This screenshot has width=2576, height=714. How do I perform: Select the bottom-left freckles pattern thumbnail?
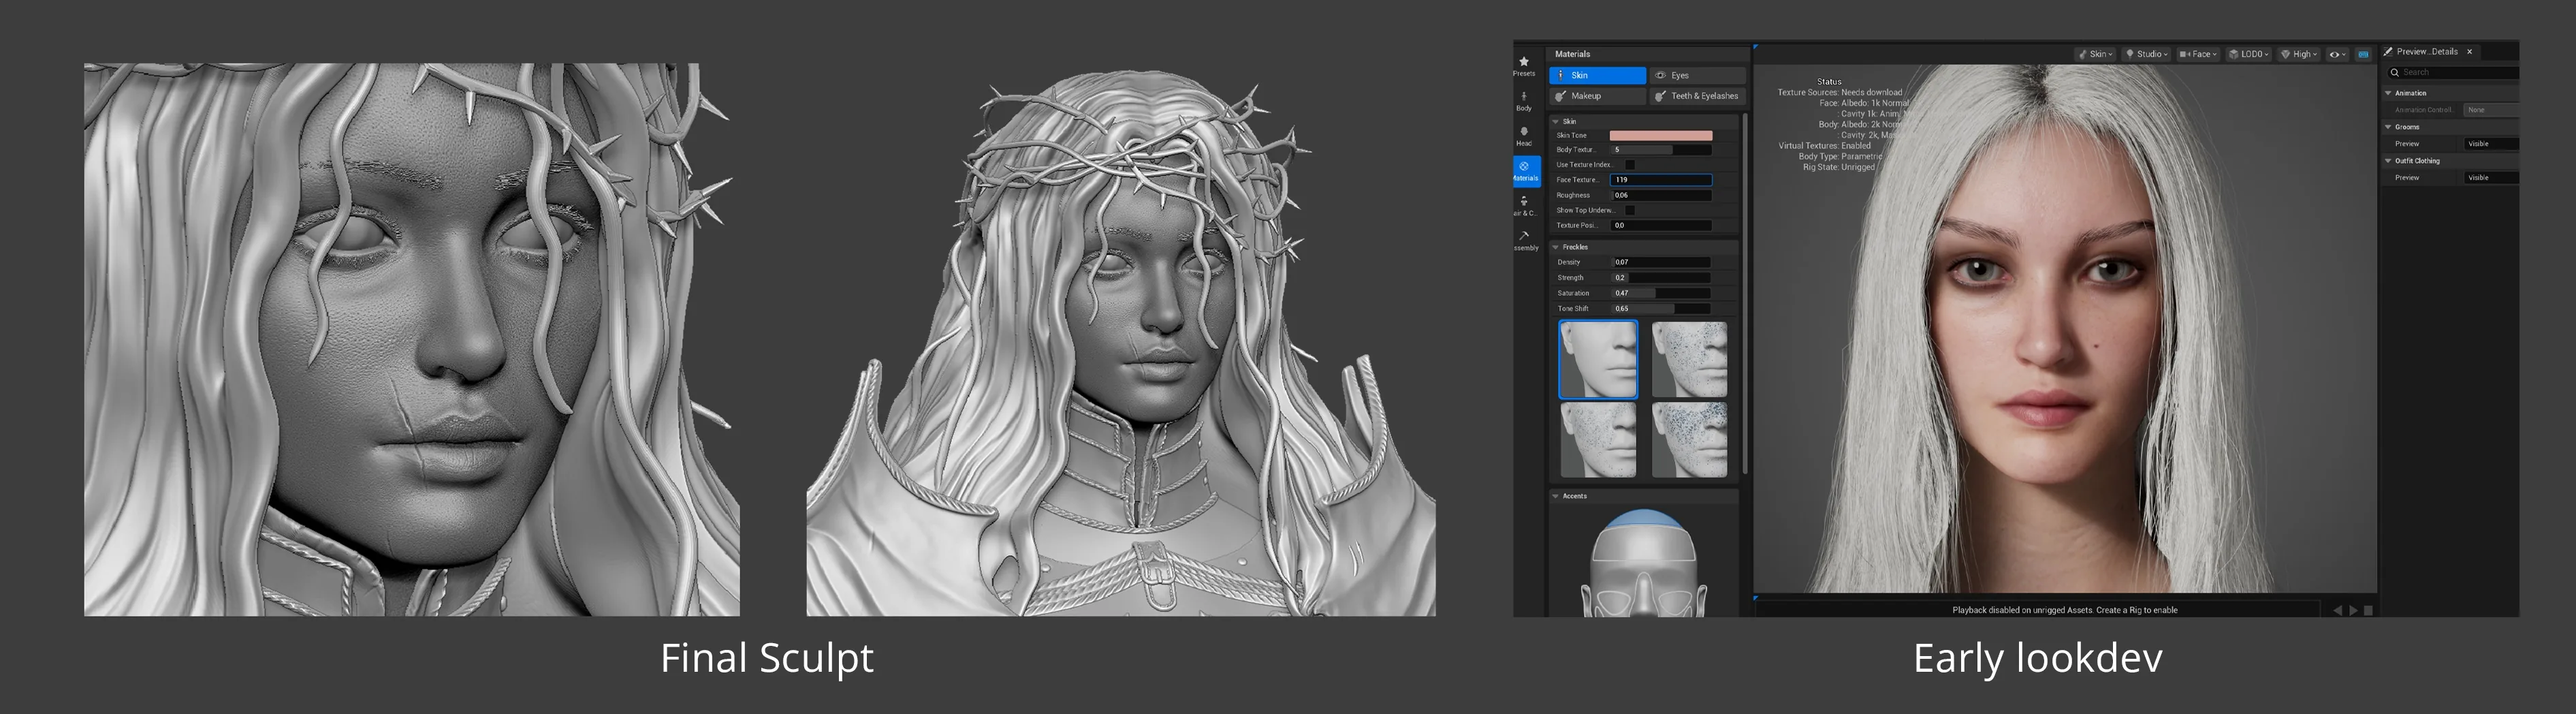coord(1598,440)
